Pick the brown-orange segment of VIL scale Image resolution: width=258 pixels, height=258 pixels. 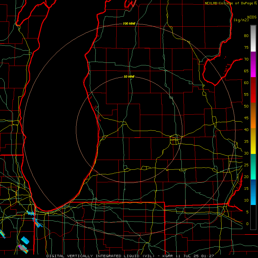pyautogui.click(x=253, y=116)
